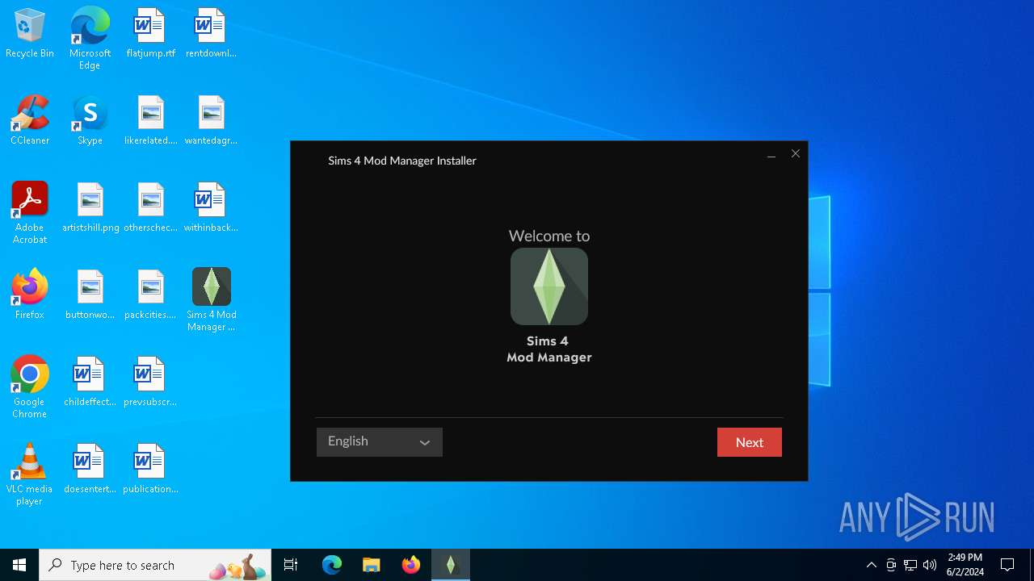
Task: Select the VLC media player shortcut
Action: click(30, 474)
